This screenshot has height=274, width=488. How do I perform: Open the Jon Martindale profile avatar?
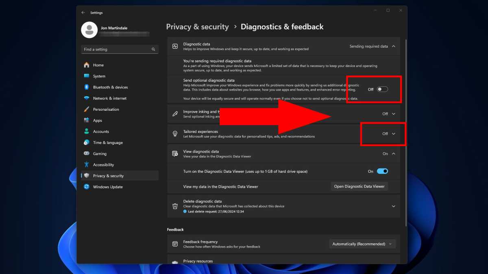coord(89,30)
